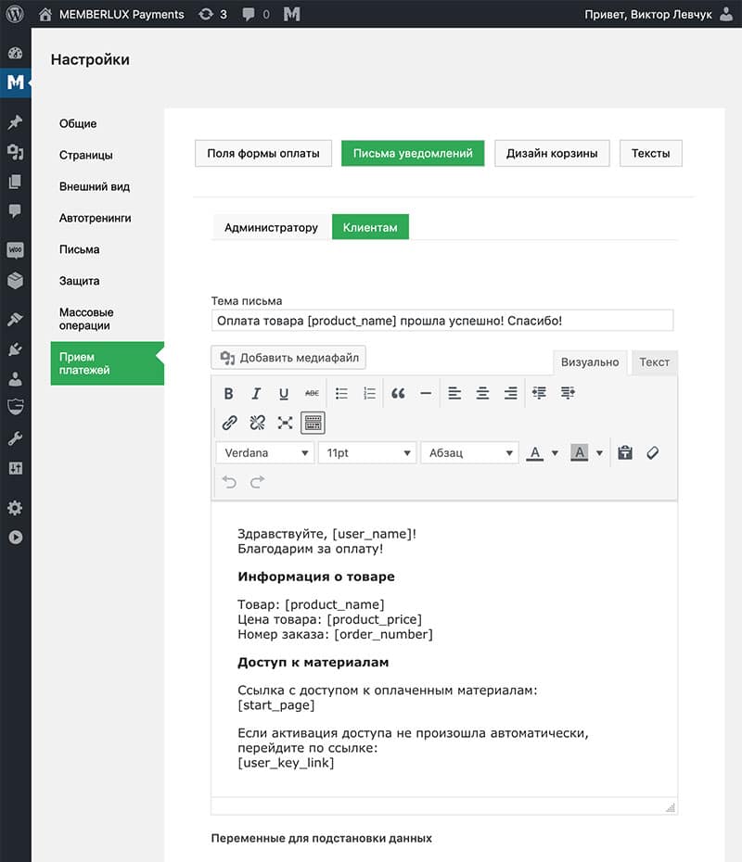
Task: Toggle bold formatting in the editor
Action: [229, 394]
